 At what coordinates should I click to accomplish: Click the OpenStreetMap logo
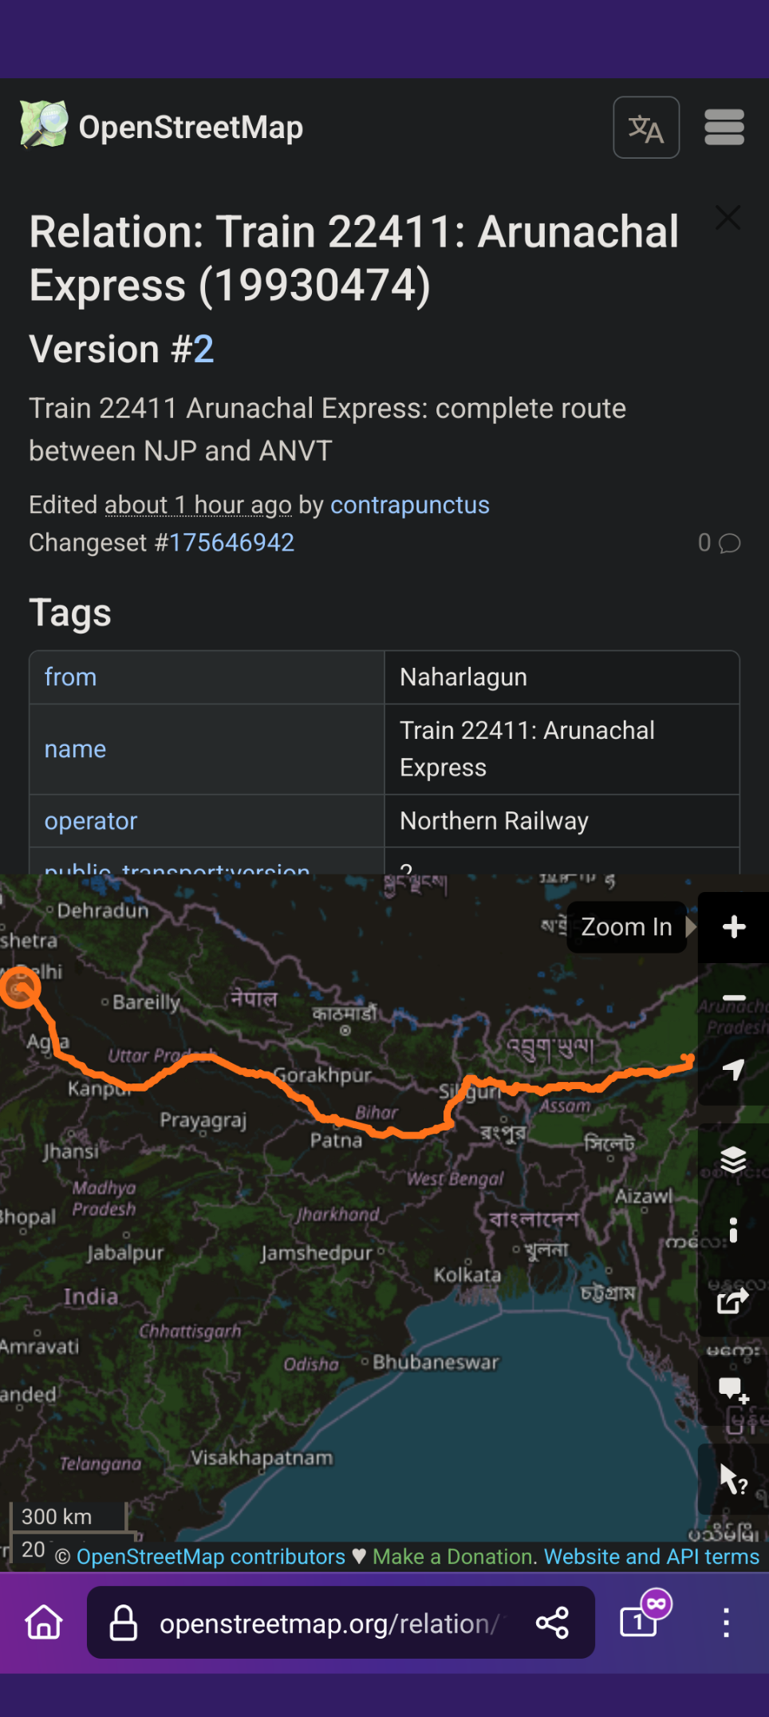point(41,126)
